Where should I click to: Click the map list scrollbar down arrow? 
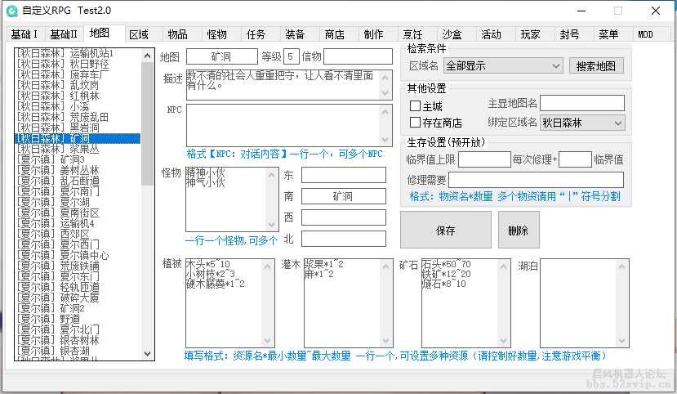(x=147, y=354)
